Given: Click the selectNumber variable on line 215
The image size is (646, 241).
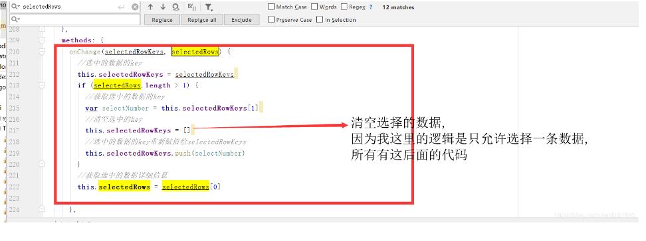Looking at the screenshot, I should 125,108.
